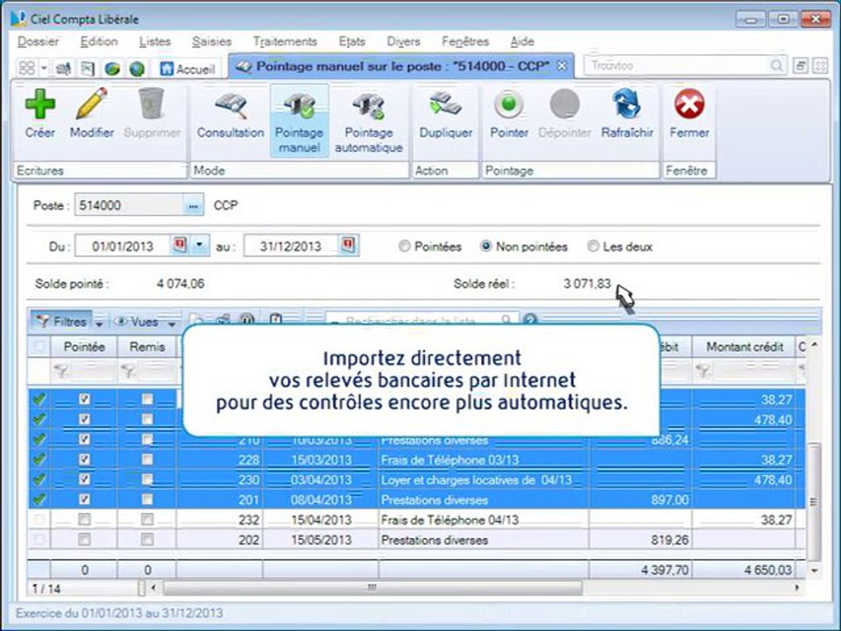Select Pointage manuel mode
Image resolution: width=841 pixels, height=631 pixels.
tap(299, 121)
